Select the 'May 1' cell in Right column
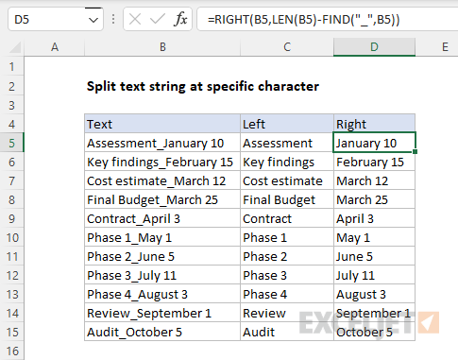The width and height of the screenshot is (458, 360). (374, 237)
